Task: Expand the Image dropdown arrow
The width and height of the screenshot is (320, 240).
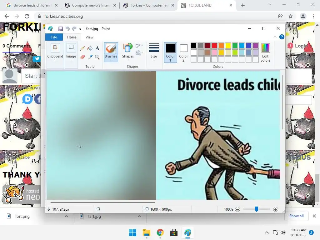Action: (x=71, y=60)
